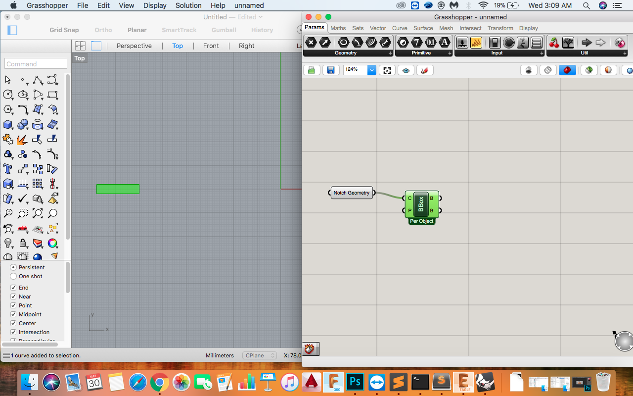The width and height of the screenshot is (633, 396).
Task: Pick the Rectangle tool in Rhino toolbar
Action: (52, 95)
